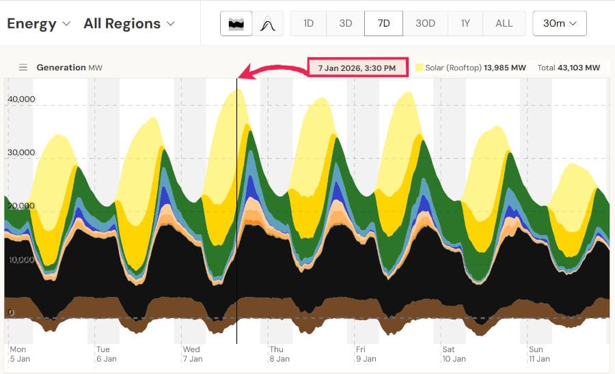Select the stacked area chart view icon
615x374 pixels.
(236, 24)
